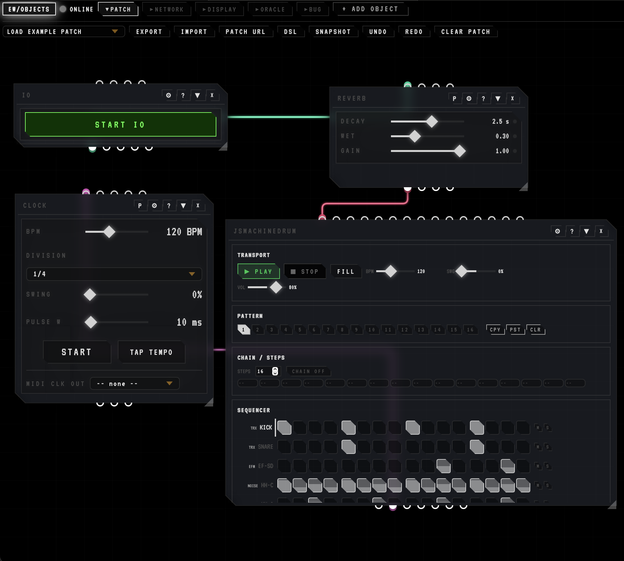The height and width of the screenshot is (561, 624).
Task: Toggle CHAIN OFF button
Action: (x=308, y=371)
